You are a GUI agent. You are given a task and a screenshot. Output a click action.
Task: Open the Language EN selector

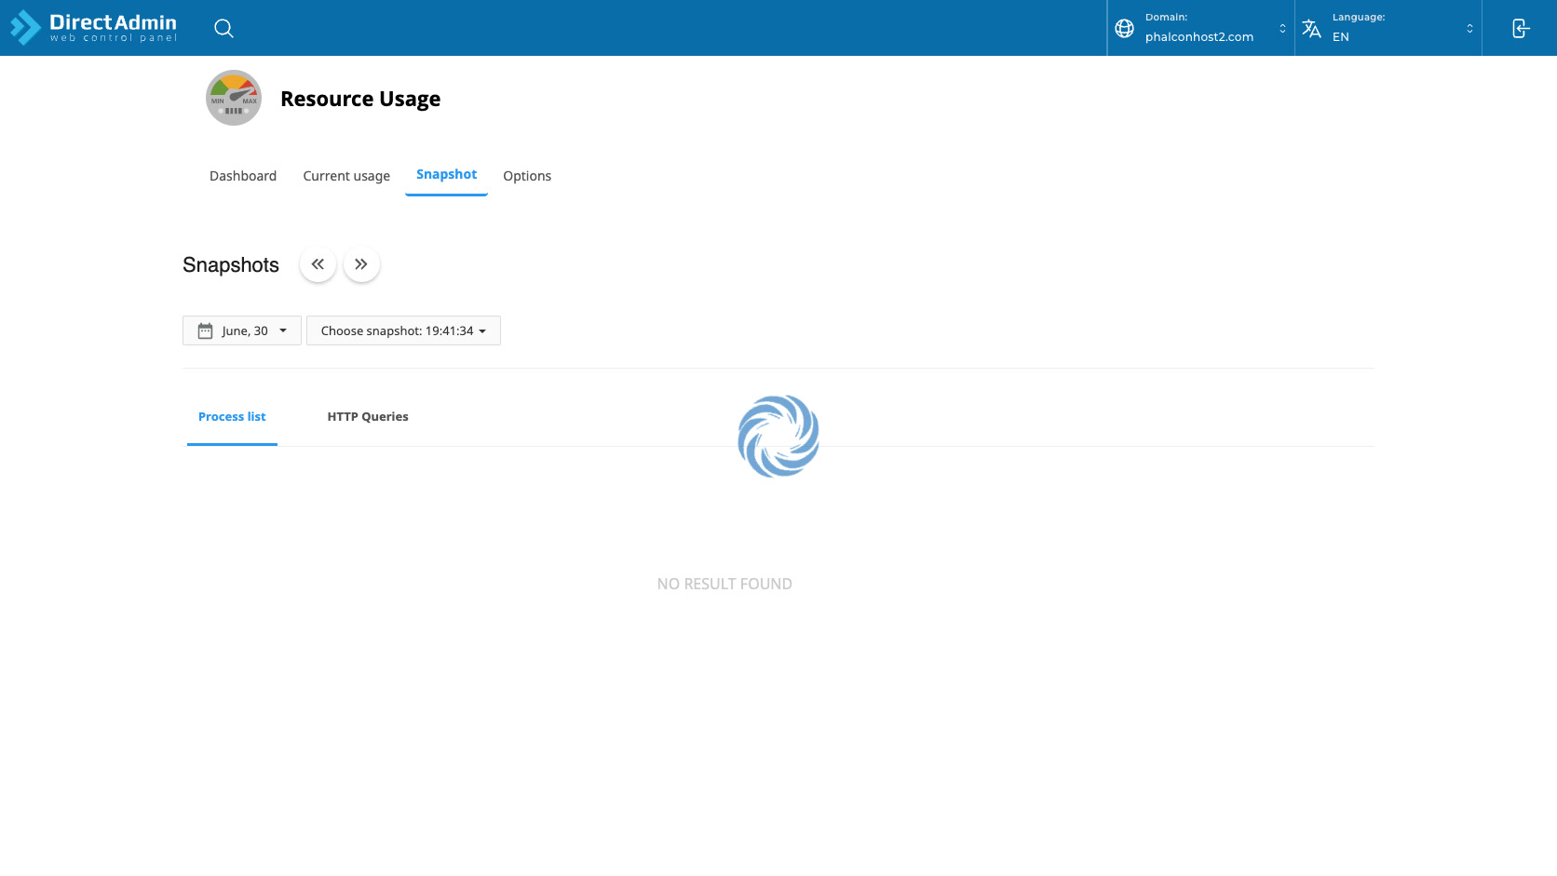click(1388, 28)
